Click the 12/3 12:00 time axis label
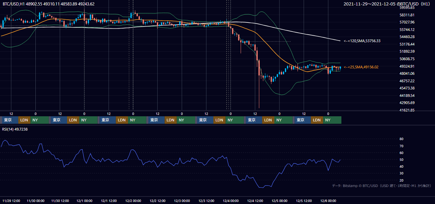The height and width of the screenshot is (204, 435). [x=206, y=201]
